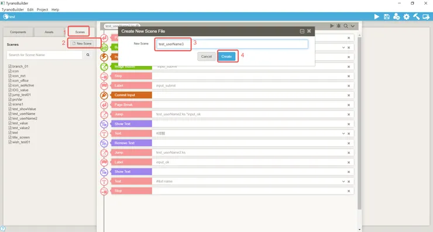
Task: Open the Edit menu
Action: [x=30, y=9]
